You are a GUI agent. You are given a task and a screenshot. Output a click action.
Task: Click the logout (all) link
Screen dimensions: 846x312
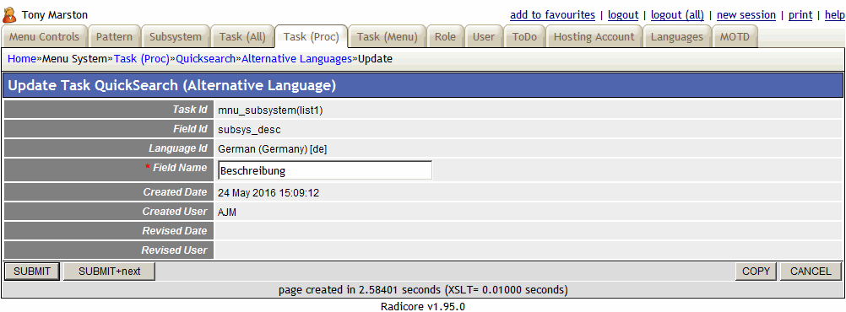678,15
